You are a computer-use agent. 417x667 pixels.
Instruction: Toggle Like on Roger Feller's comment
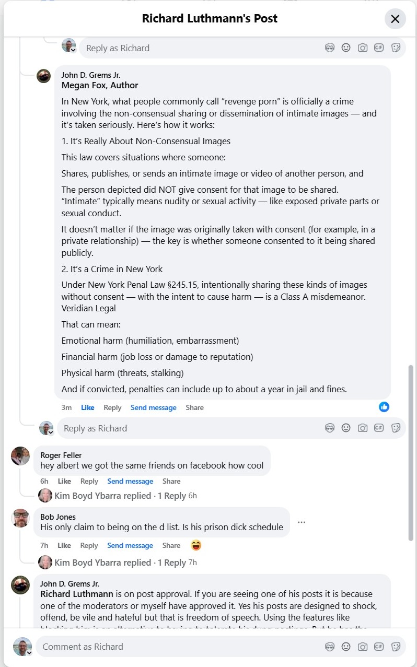pos(64,481)
